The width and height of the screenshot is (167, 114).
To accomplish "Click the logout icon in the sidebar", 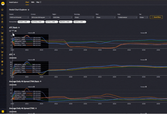I will click(2, 73).
